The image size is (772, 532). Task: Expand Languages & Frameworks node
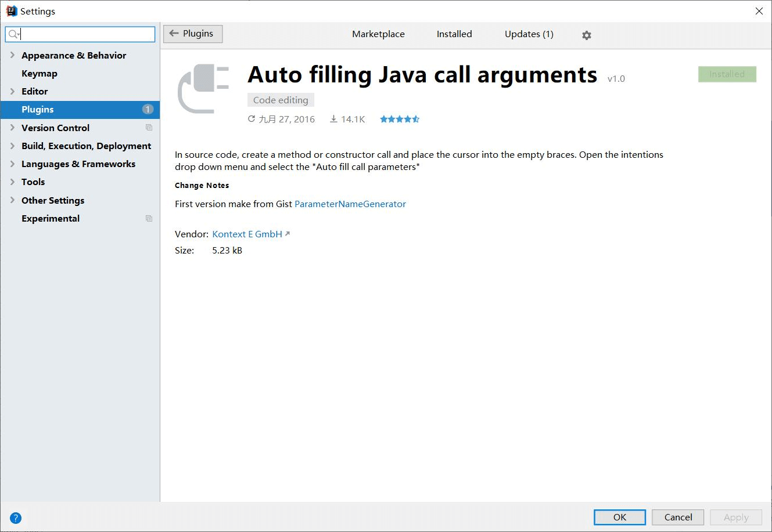pyautogui.click(x=12, y=164)
